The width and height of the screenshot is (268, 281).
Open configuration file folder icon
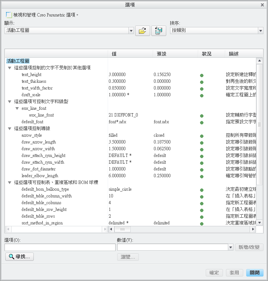(143, 31)
